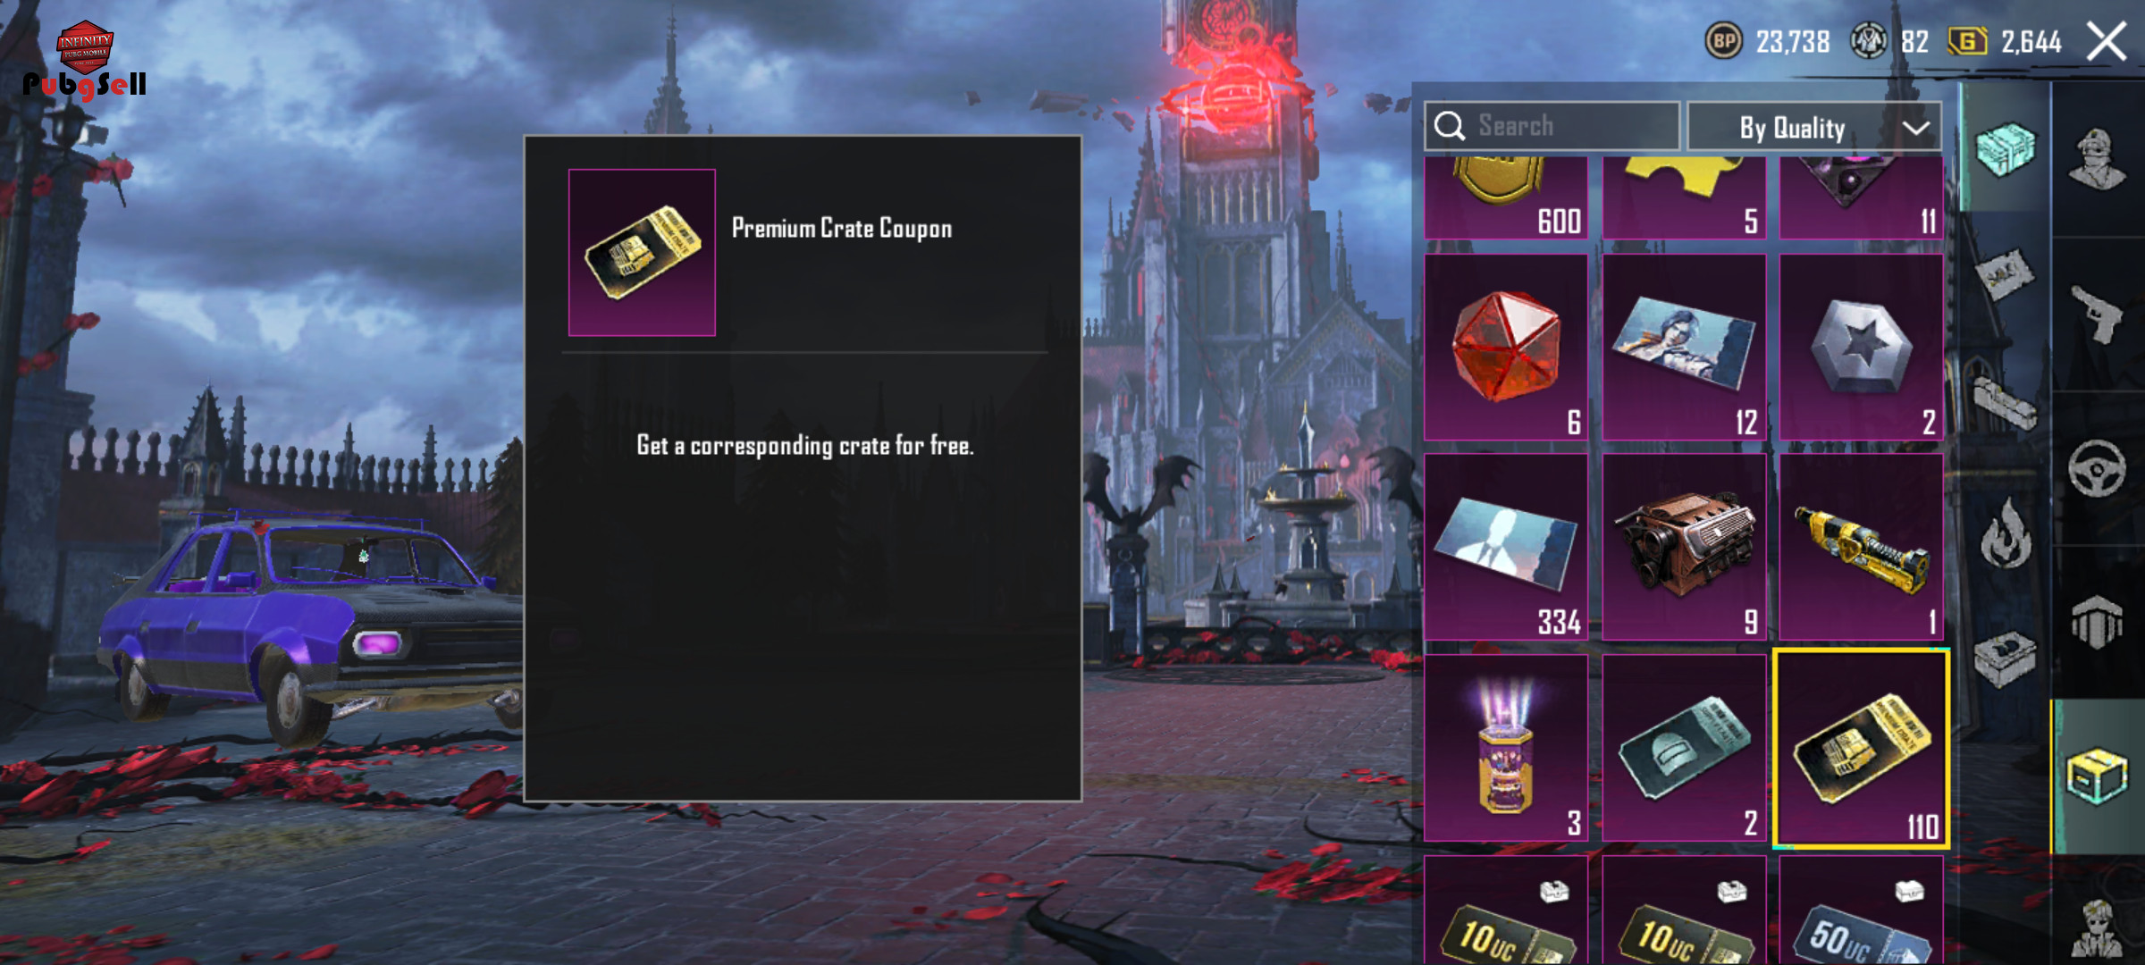Screen dimensions: 2145x965
Task: Open the steering wheel vehicles category
Action: [x=2097, y=468]
